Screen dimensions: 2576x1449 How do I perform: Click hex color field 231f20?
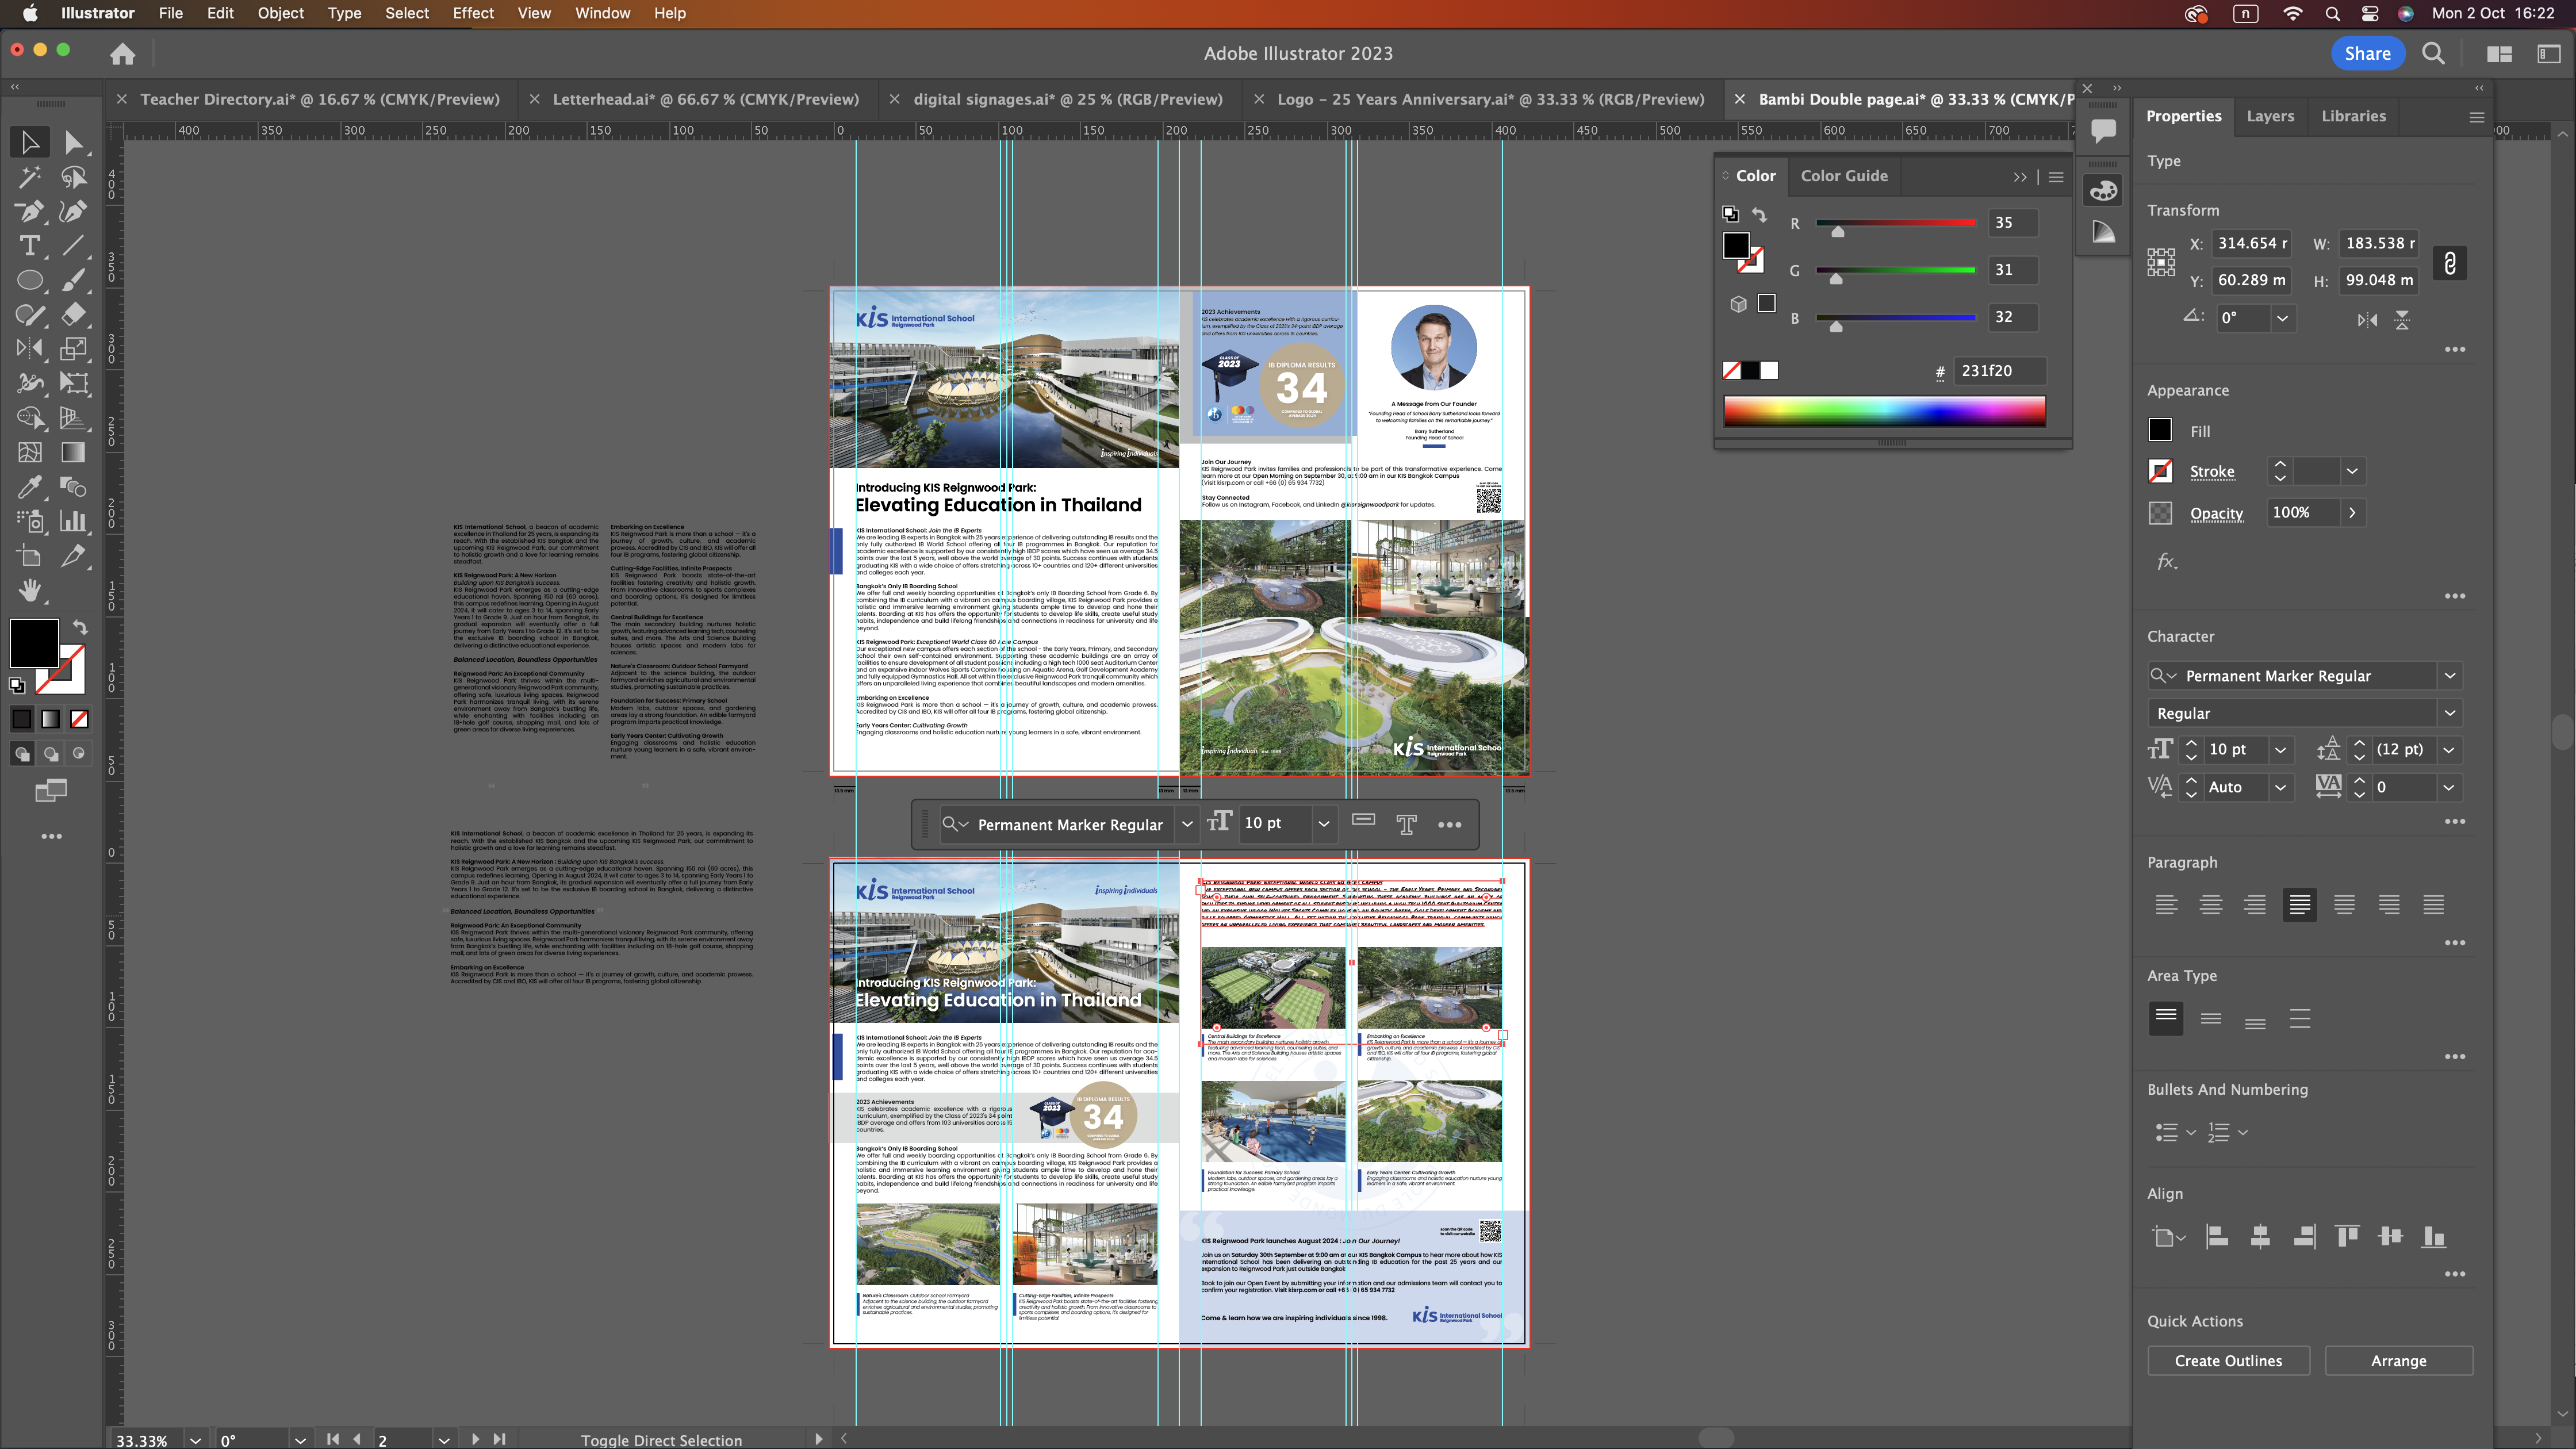tap(2000, 371)
